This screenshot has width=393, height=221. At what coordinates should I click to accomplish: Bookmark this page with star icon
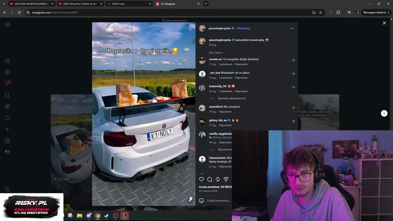(x=321, y=13)
